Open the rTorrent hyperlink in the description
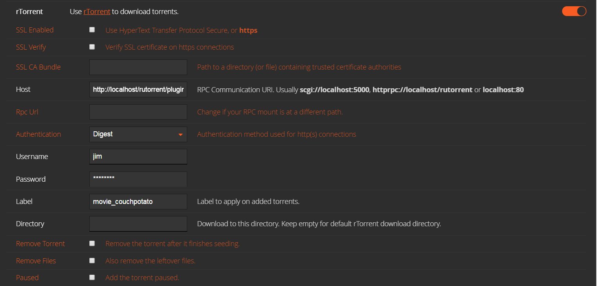This screenshot has height=286, width=597. coord(97,12)
